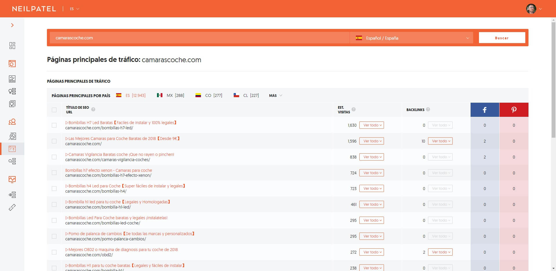Check the Pomo de palanca de cambios row
Screen dimensions: 556x271
click(54, 236)
